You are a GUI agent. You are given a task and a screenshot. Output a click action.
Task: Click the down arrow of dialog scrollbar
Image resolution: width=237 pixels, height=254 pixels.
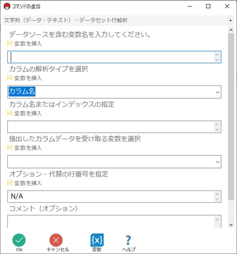click(x=231, y=225)
